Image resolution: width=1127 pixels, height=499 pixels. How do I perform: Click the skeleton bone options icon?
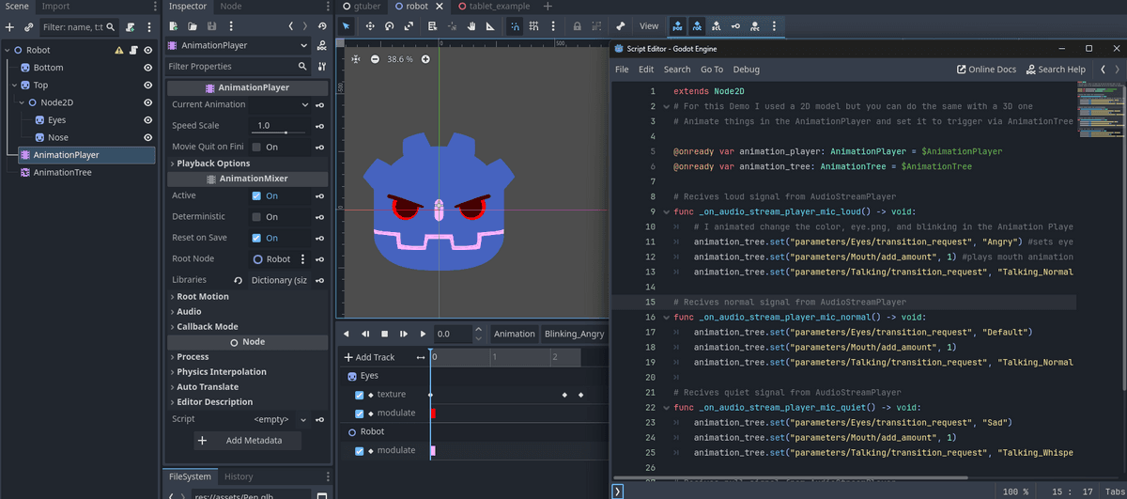click(x=620, y=26)
